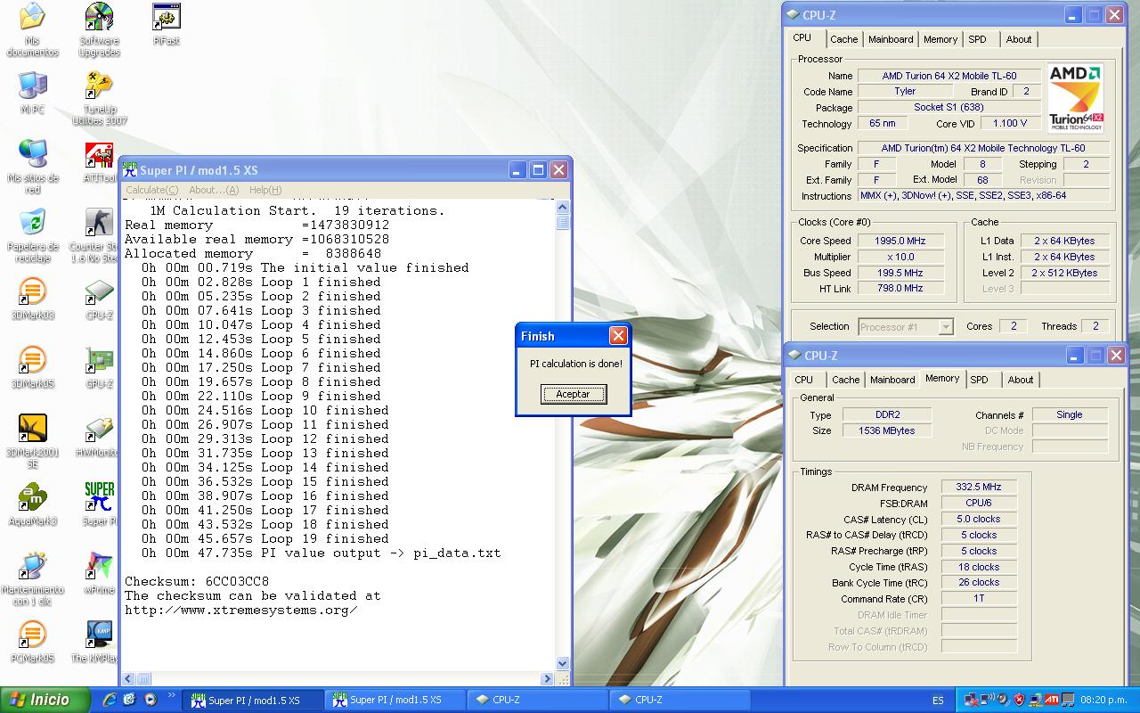Open Mis sitios de red icon
The width and height of the screenshot is (1140, 713).
[32, 166]
